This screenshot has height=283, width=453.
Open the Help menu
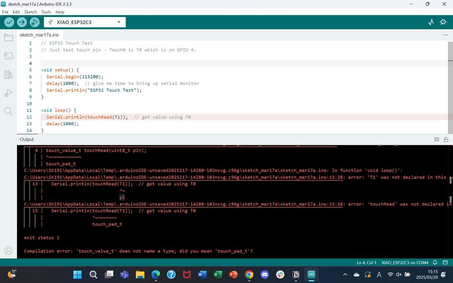[x=60, y=12]
